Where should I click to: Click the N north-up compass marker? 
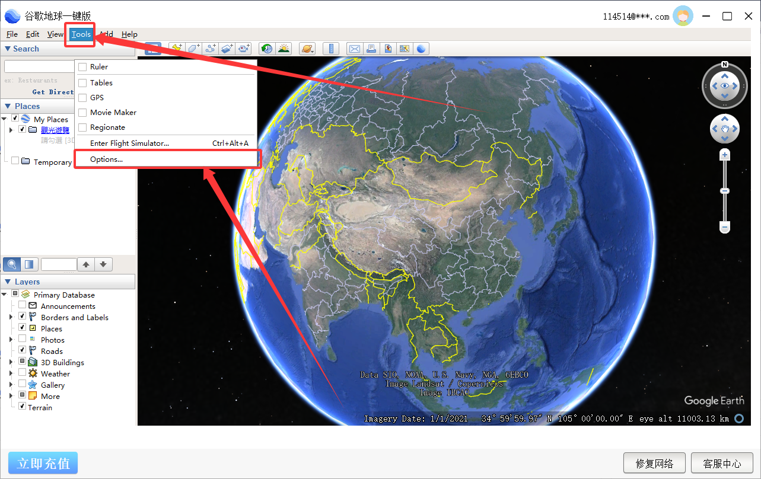724,64
